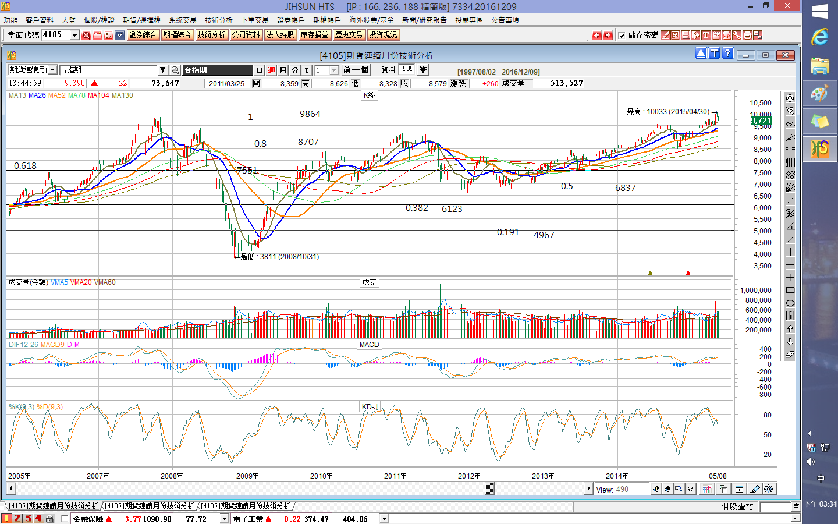The height and width of the screenshot is (524, 838).
Task: Open the 客戶資料 menu
Action: [40, 20]
